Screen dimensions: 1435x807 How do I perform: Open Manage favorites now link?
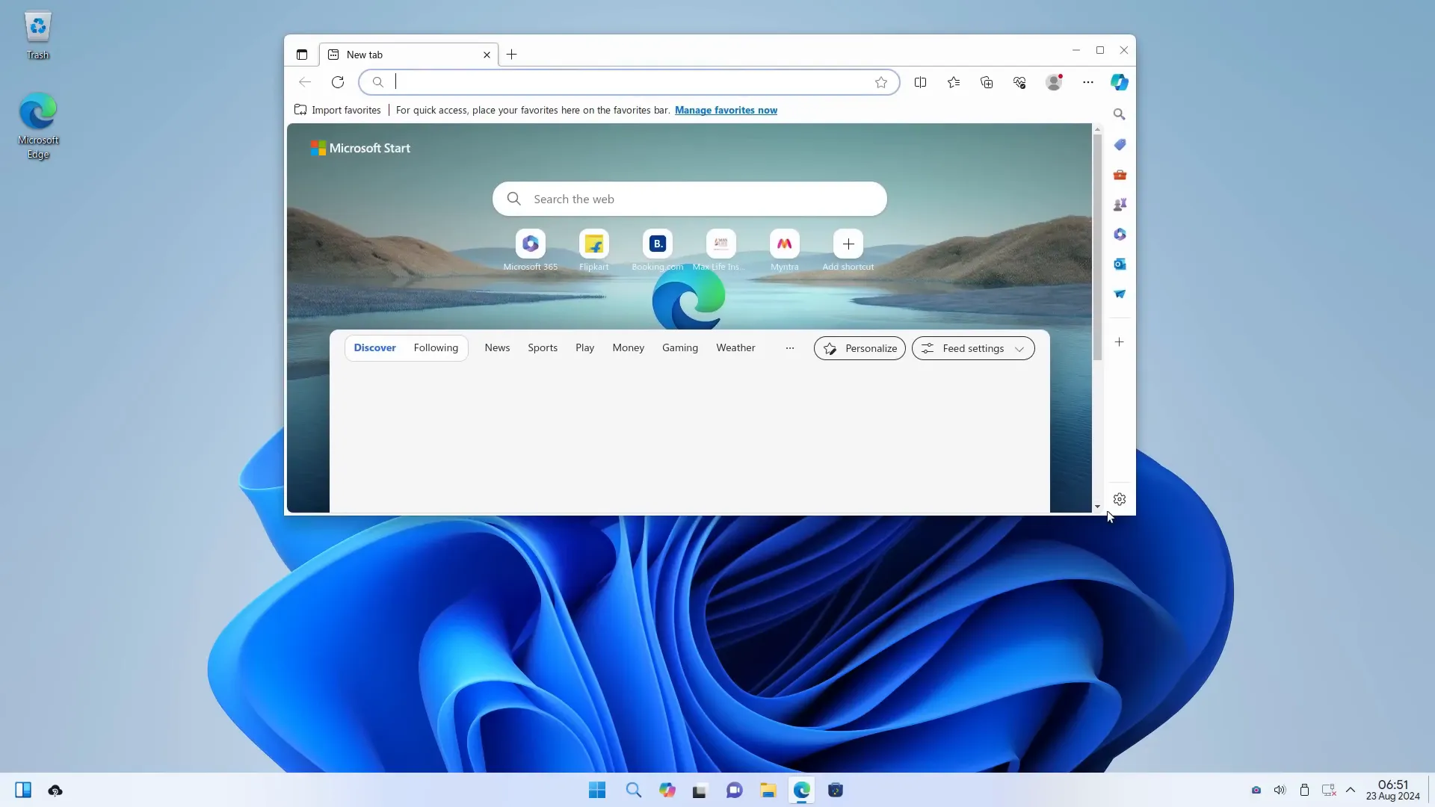click(x=726, y=110)
